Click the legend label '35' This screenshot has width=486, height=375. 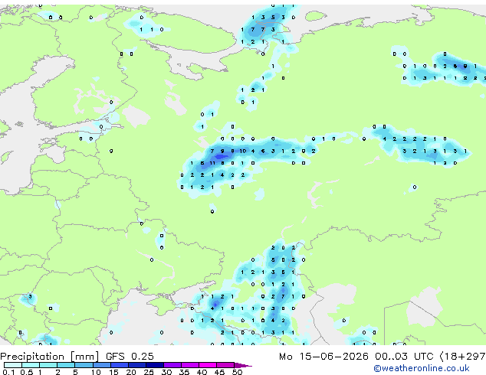184,372
